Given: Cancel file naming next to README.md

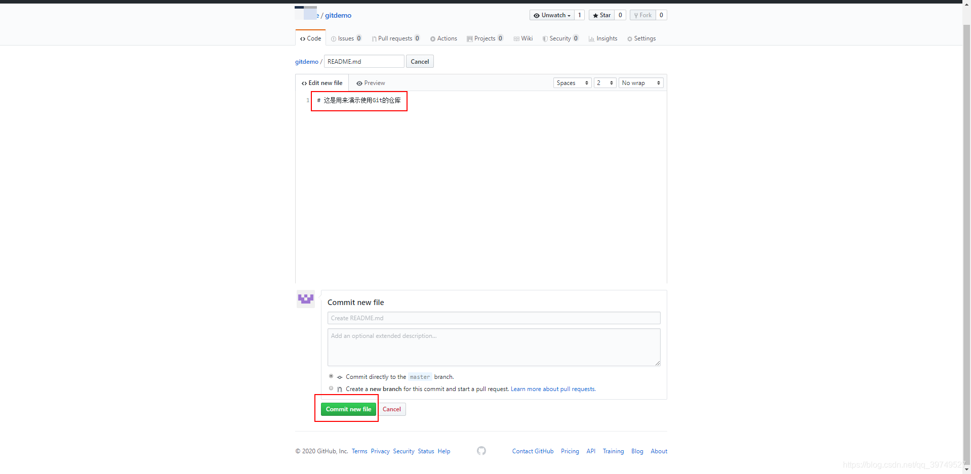Looking at the screenshot, I should point(420,62).
